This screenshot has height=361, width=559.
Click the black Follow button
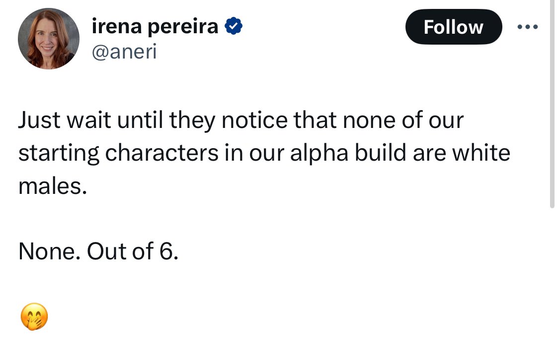click(453, 27)
